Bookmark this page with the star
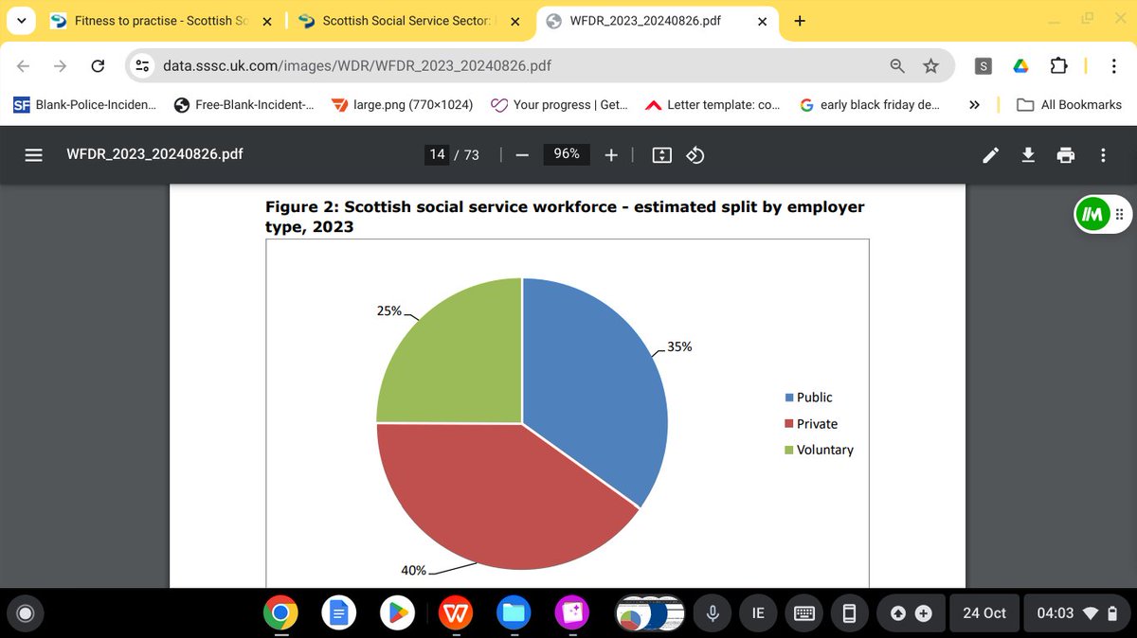This screenshot has width=1137, height=638. pyautogui.click(x=930, y=66)
